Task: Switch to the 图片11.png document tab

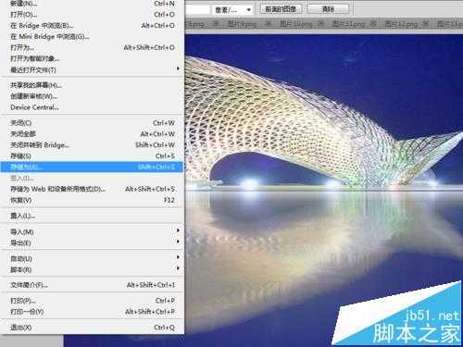Action: (348, 24)
